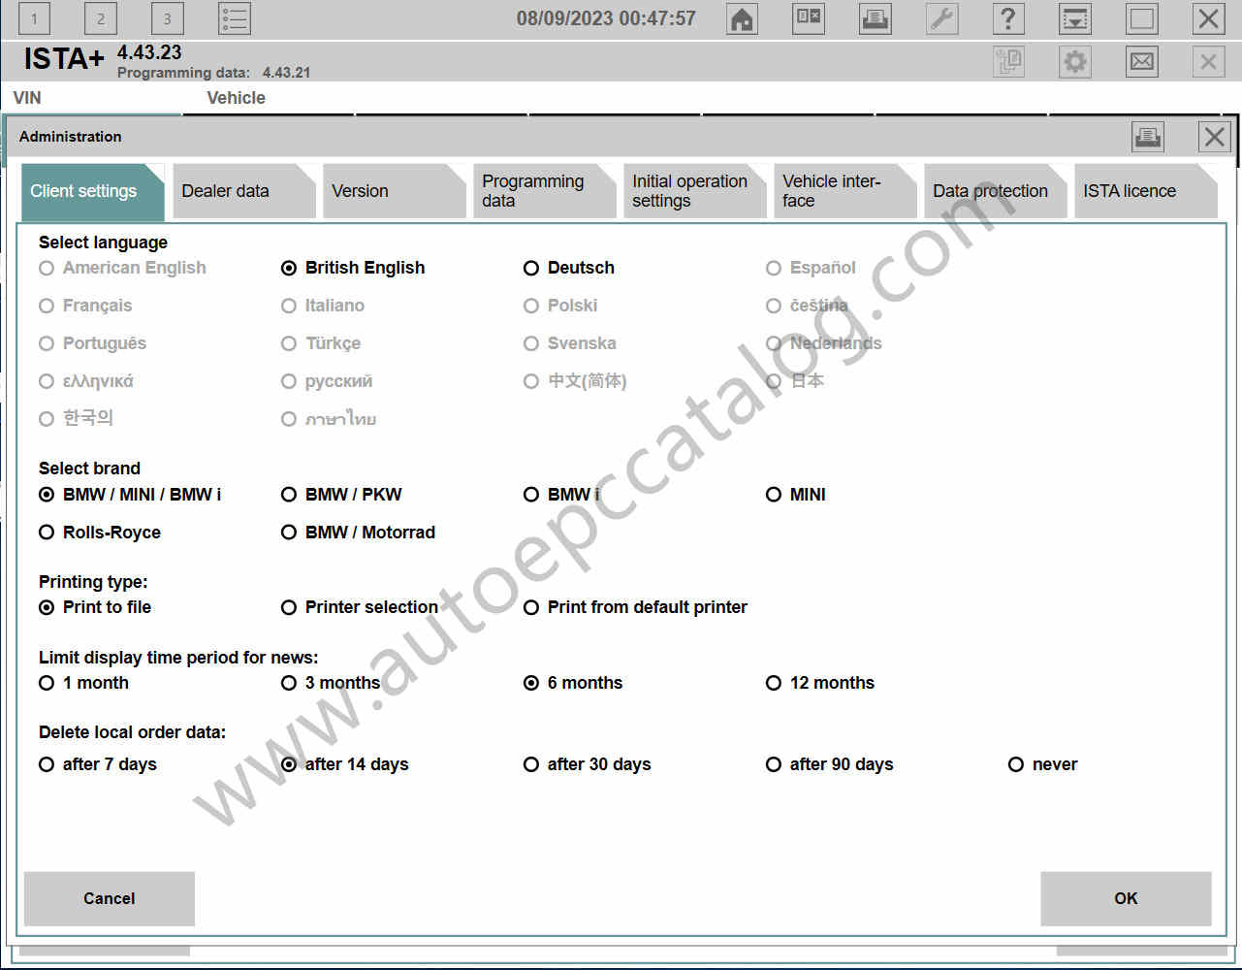1242x970 pixels.
Task: Select the MINI-only brand option
Action: (x=796, y=495)
